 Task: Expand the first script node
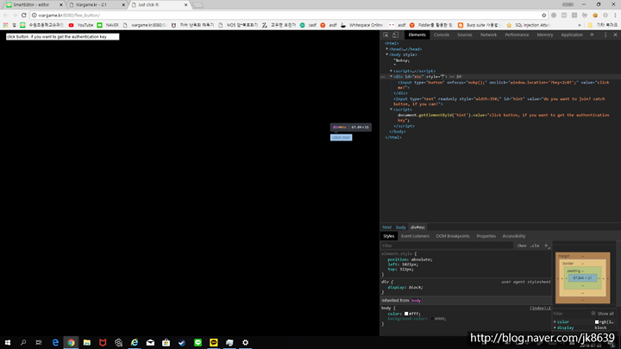(392, 71)
